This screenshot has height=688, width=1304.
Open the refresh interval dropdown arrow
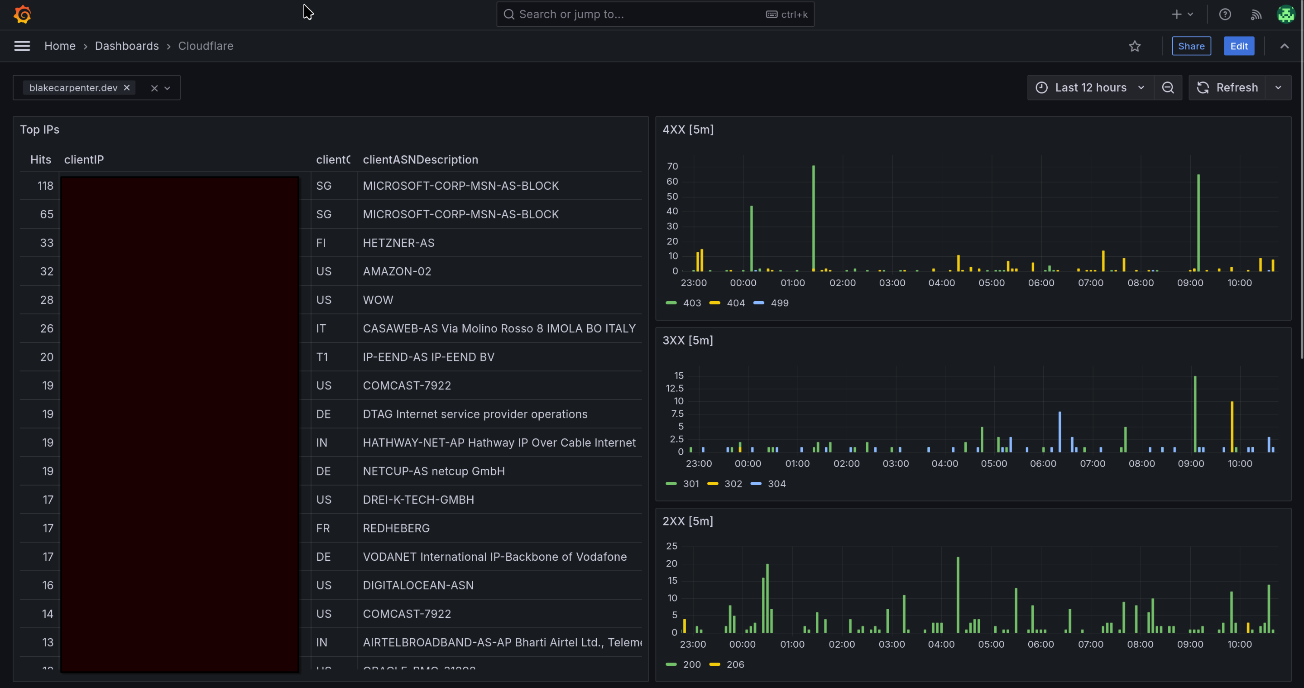[1278, 87]
